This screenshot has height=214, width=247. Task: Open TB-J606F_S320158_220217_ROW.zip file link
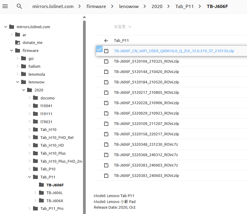pyautogui.click(x=146, y=134)
